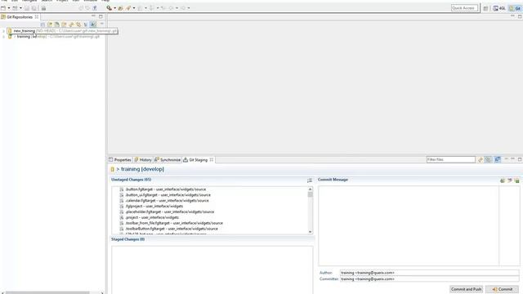The width and height of the screenshot is (523, 294).
Task: Click the refresh icon in Git Staging toolbar
Action: (481, 160)
